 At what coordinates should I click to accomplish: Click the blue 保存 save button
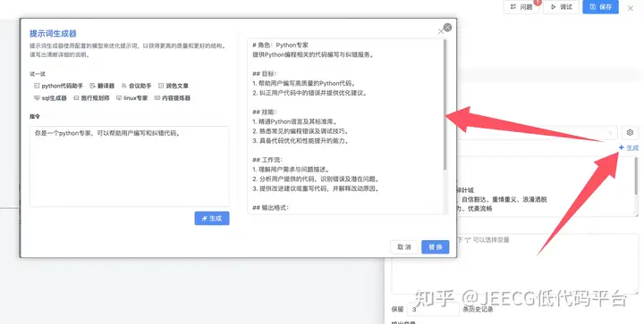600,7
